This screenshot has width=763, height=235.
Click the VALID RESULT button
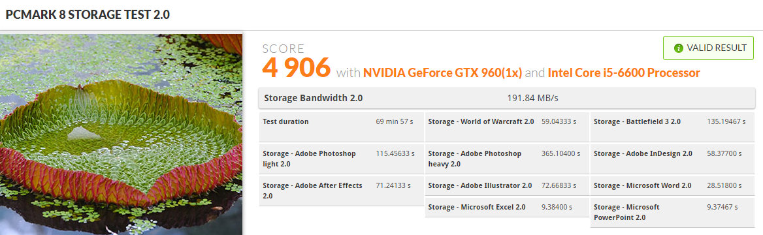[708, 48]
